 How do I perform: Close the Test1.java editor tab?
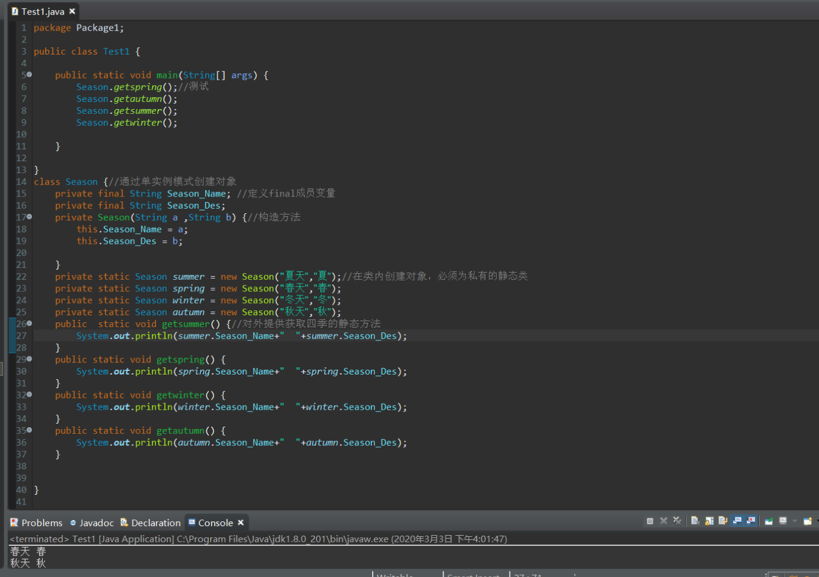coord(73,11)
